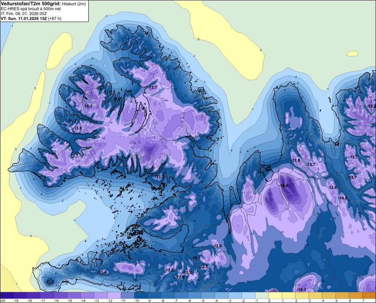This screenshot has height=303, width=376.
Task: Click the 'IT: Fim. 08. 01. 2026 00Z' line
Action: coord(24,14)
